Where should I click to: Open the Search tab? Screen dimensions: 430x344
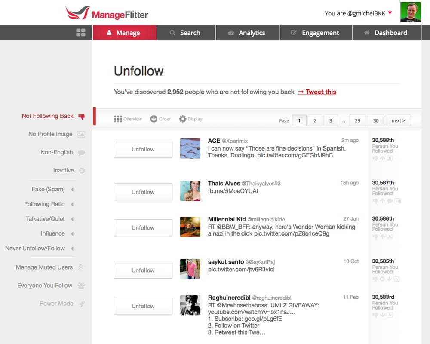pyautogui.click(x=186, y=33)
